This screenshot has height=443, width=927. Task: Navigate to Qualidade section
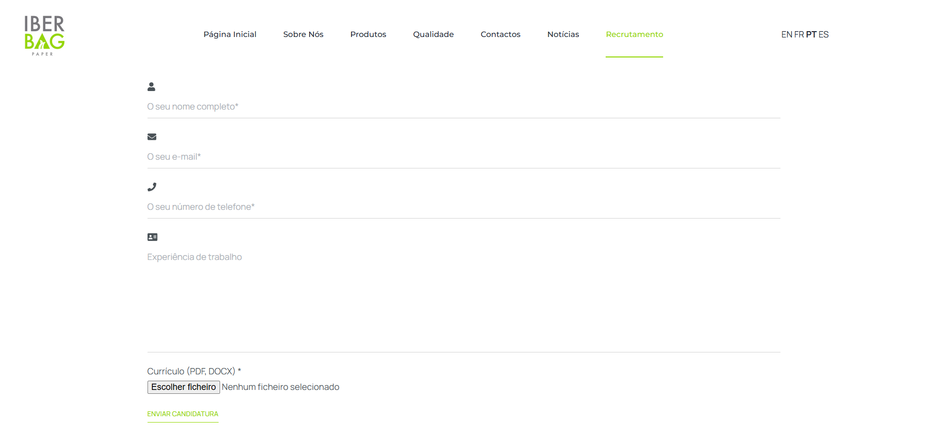click(433, 35)
